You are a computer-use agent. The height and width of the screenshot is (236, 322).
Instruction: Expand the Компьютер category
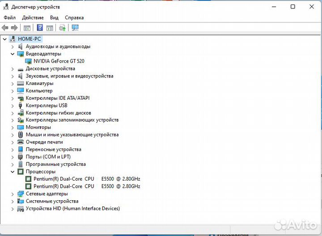[13, 91]
